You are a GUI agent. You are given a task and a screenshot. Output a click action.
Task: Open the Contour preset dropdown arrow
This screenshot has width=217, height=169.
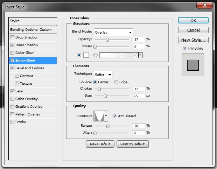coord(106,116)
